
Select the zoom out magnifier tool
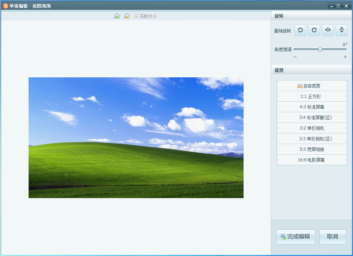126,16
